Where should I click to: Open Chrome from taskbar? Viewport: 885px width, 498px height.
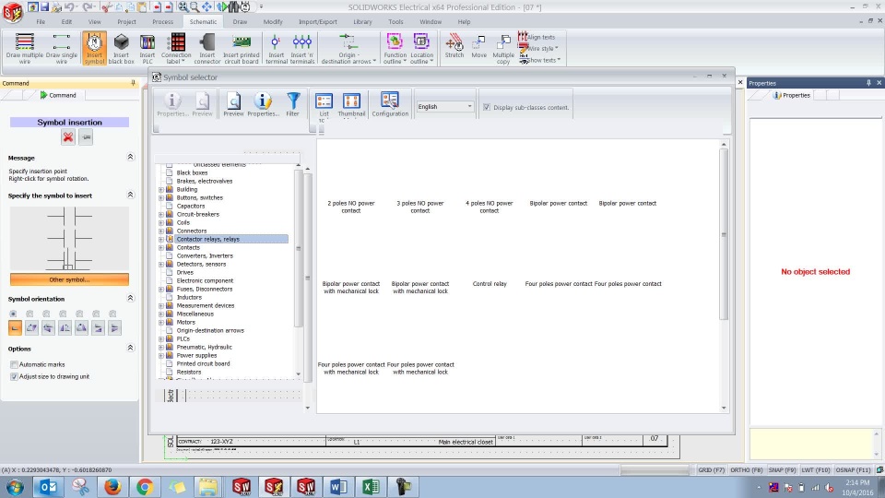(x=145, y=486)
